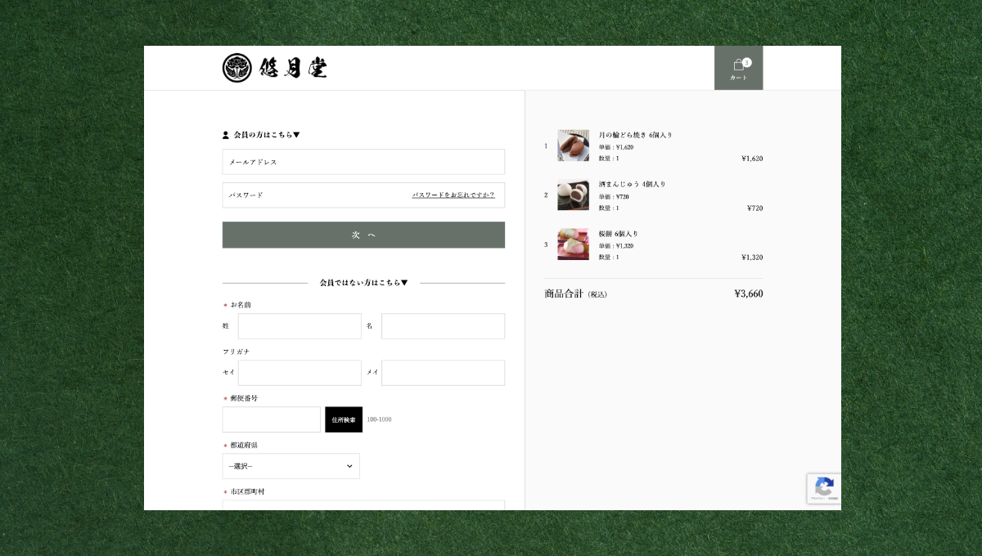Click the 郵便番号 postal code field
982x556 pixels.
(272, 419)
